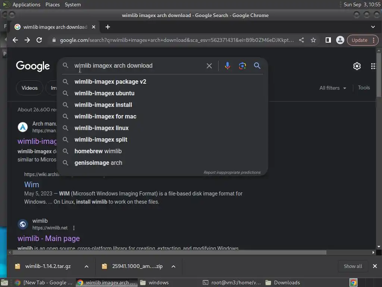The height and width of the screenshot is (287, 382).
Task: Open downloaded wimlib-1.14.2.tar.gz file
Action: pos(48,266)
